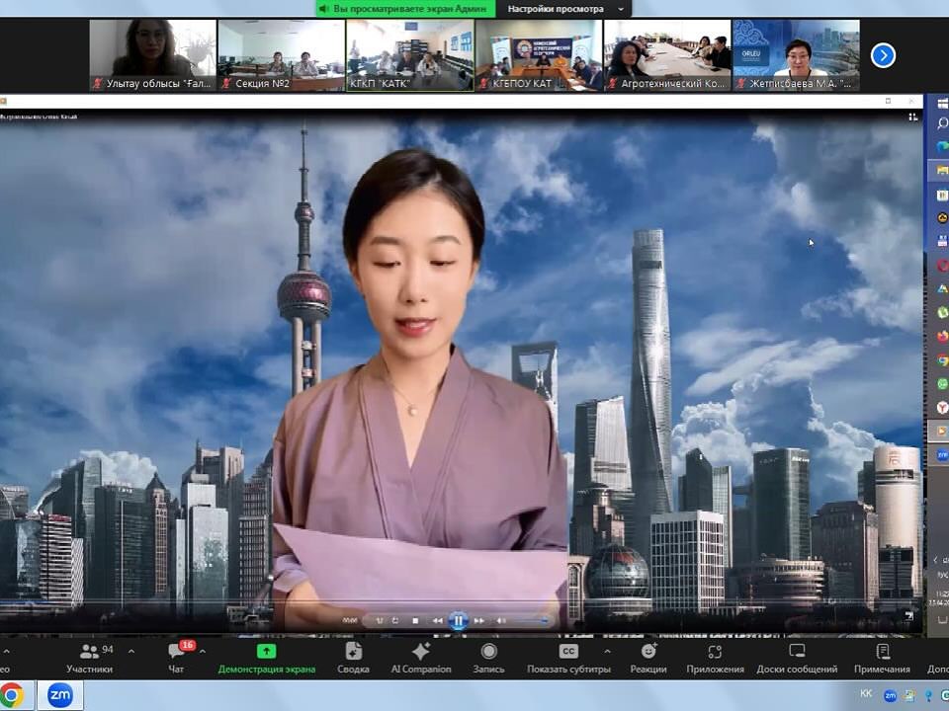Expand the arrow next to Участники
949x711 pixels.
131,651
